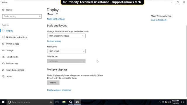This screenshot has height=105, width=187.
Task: Click the Storage drive icon
Action: coord(3,50)
